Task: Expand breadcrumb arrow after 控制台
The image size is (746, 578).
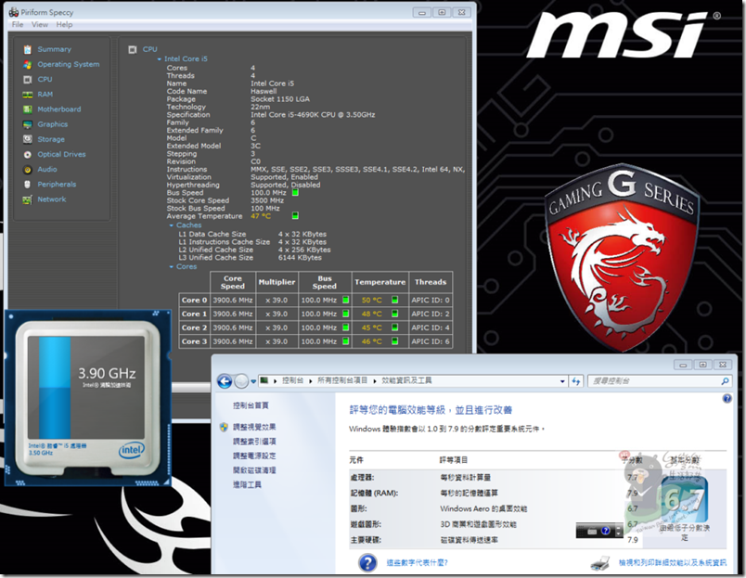Action: tap(310, 380)
